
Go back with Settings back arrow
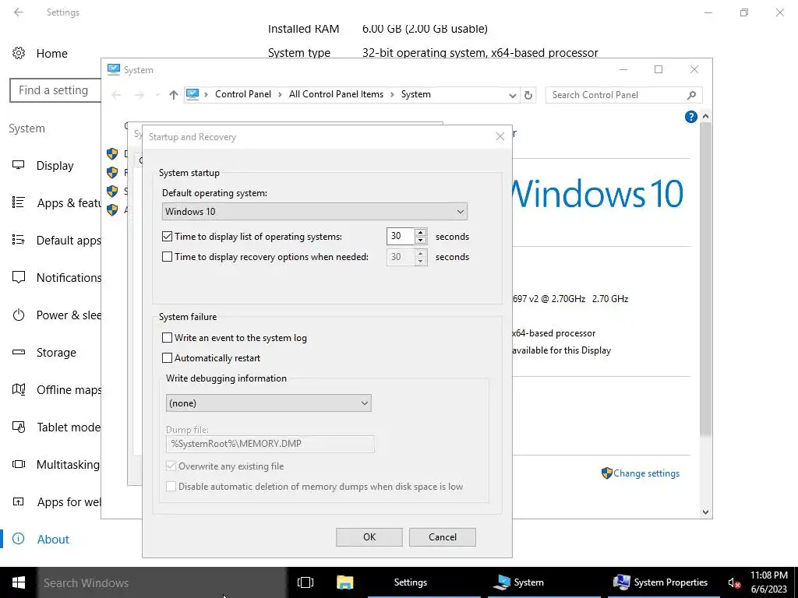(19, 12)
